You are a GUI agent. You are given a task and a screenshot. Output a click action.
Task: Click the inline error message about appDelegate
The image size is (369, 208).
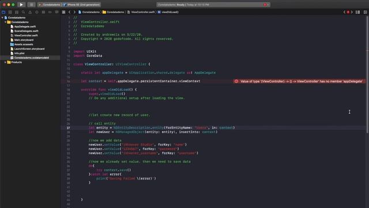[x=301, y=81]
